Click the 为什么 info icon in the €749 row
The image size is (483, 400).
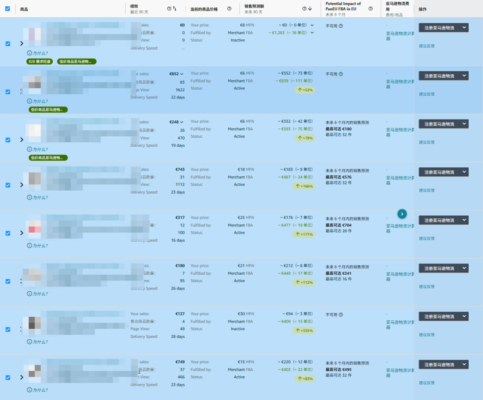tap(30, 390)
